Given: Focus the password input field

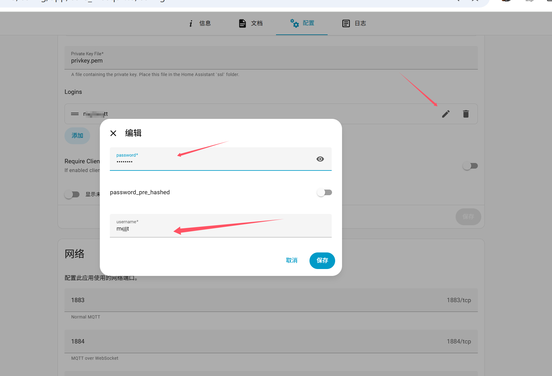Looking at the screenshot, I should coord(213,161).
